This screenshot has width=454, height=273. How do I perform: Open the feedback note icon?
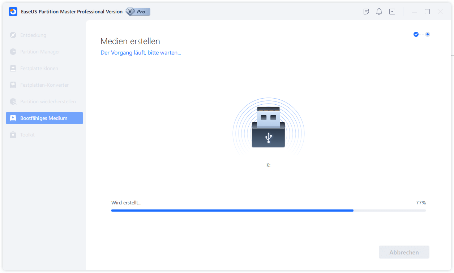point(366,12)
